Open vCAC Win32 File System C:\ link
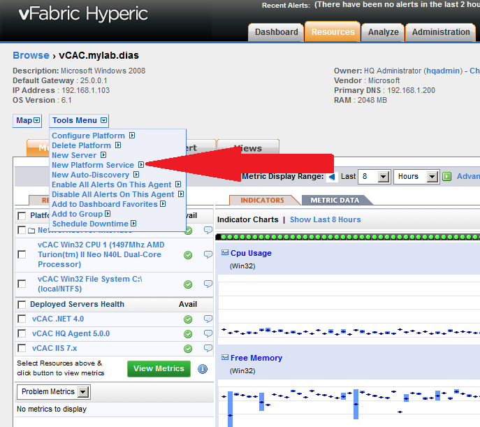480x427 pixels. tap(90, 284)
